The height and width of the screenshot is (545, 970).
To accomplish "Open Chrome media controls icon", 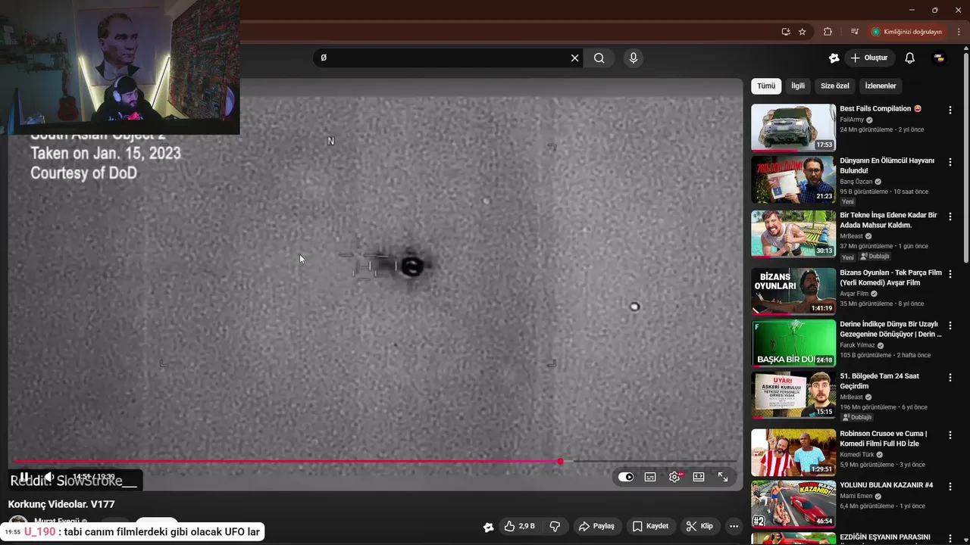I will 854,32.
